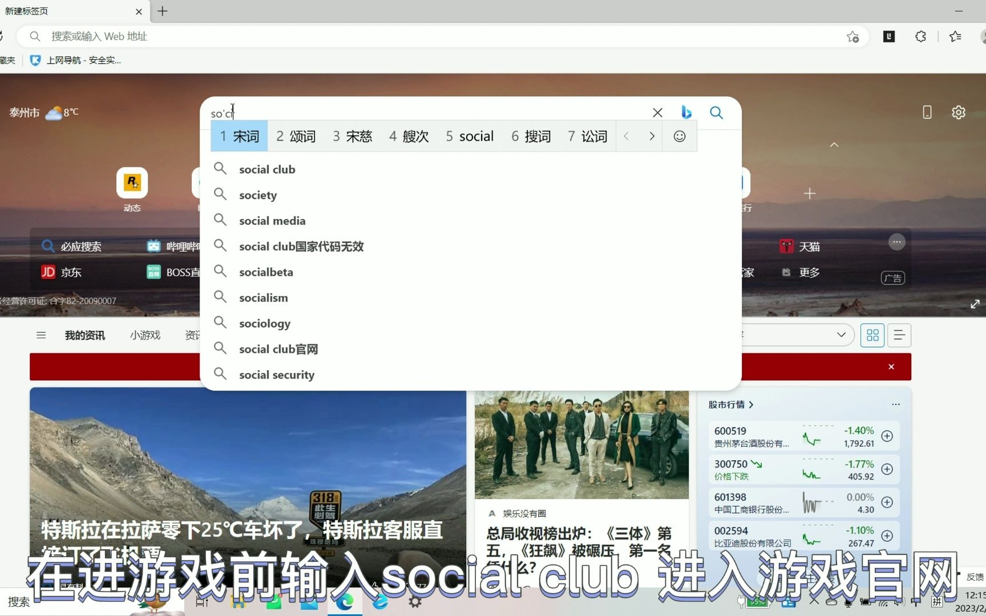The height and width of the screenshot is (616, 986).
Task: Click the blue search magnifier button
Action: (x=716, y=112)
